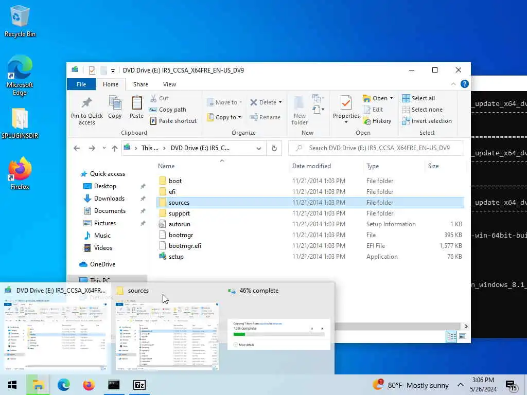The width and height of the screenshot is (527, 395).
Task: Sort by Name column header
Action: (x=166, y=166)
